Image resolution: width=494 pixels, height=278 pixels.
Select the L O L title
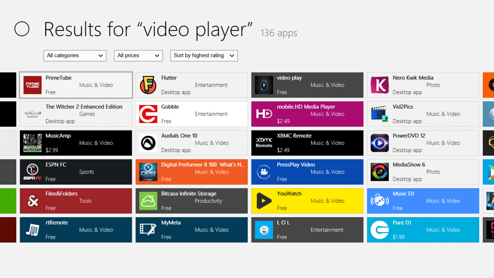pos(284,222)
